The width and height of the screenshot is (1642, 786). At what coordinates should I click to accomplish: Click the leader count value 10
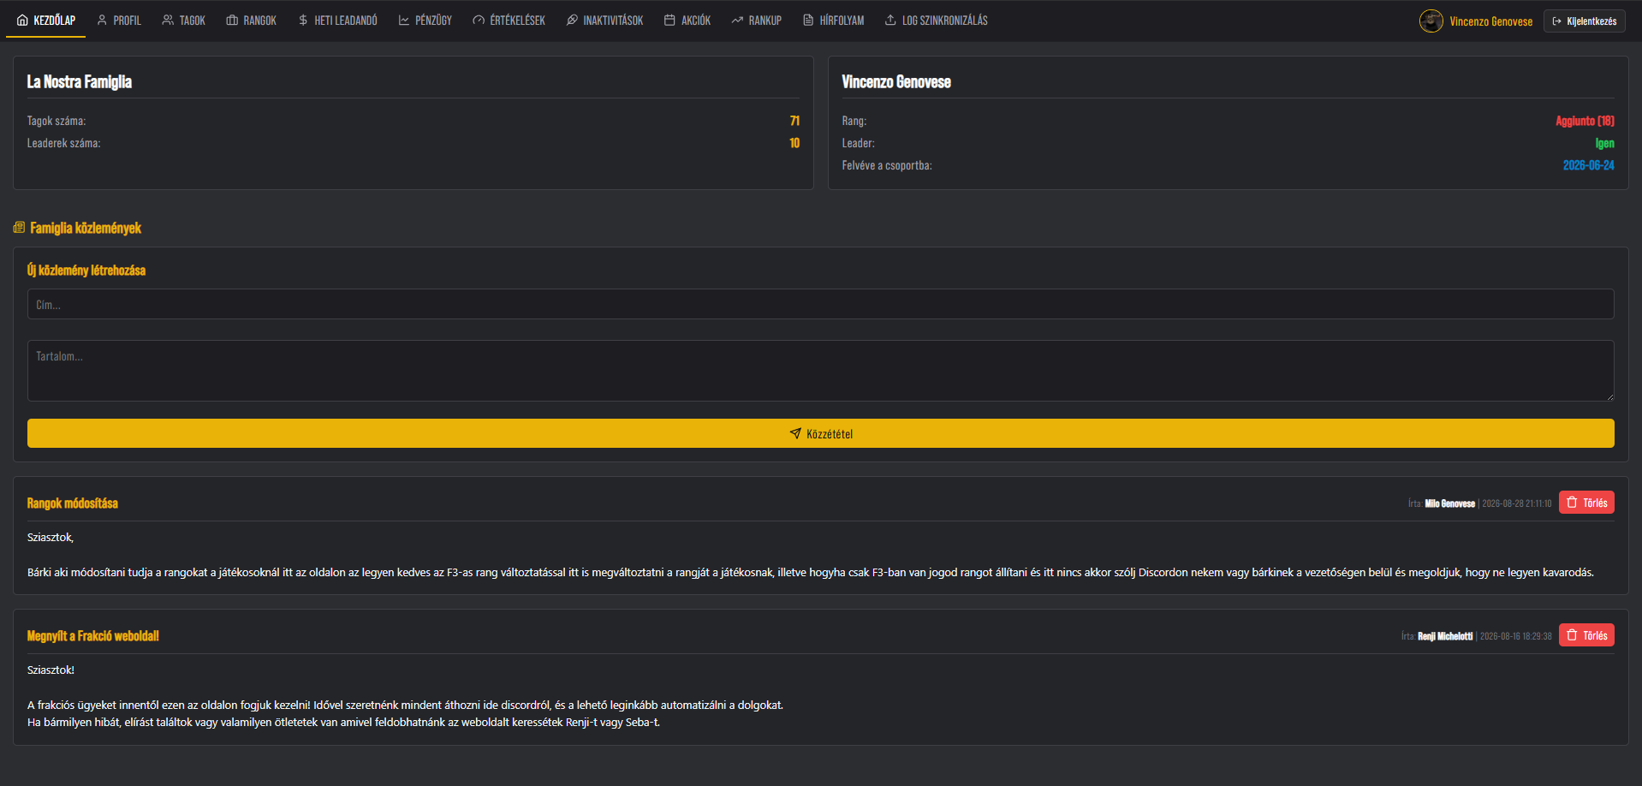point(794,143)
